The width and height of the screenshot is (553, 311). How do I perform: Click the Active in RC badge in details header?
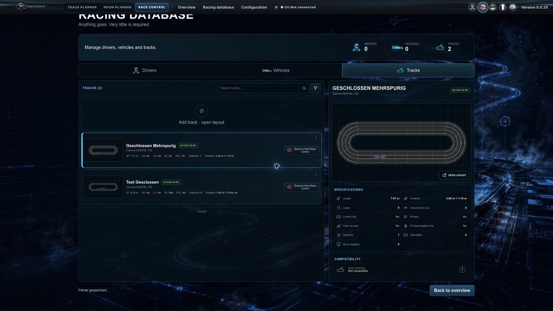[x=460, y=90]
